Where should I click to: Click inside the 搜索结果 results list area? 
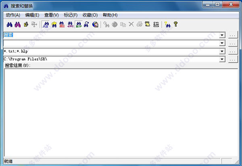[121, 113]
